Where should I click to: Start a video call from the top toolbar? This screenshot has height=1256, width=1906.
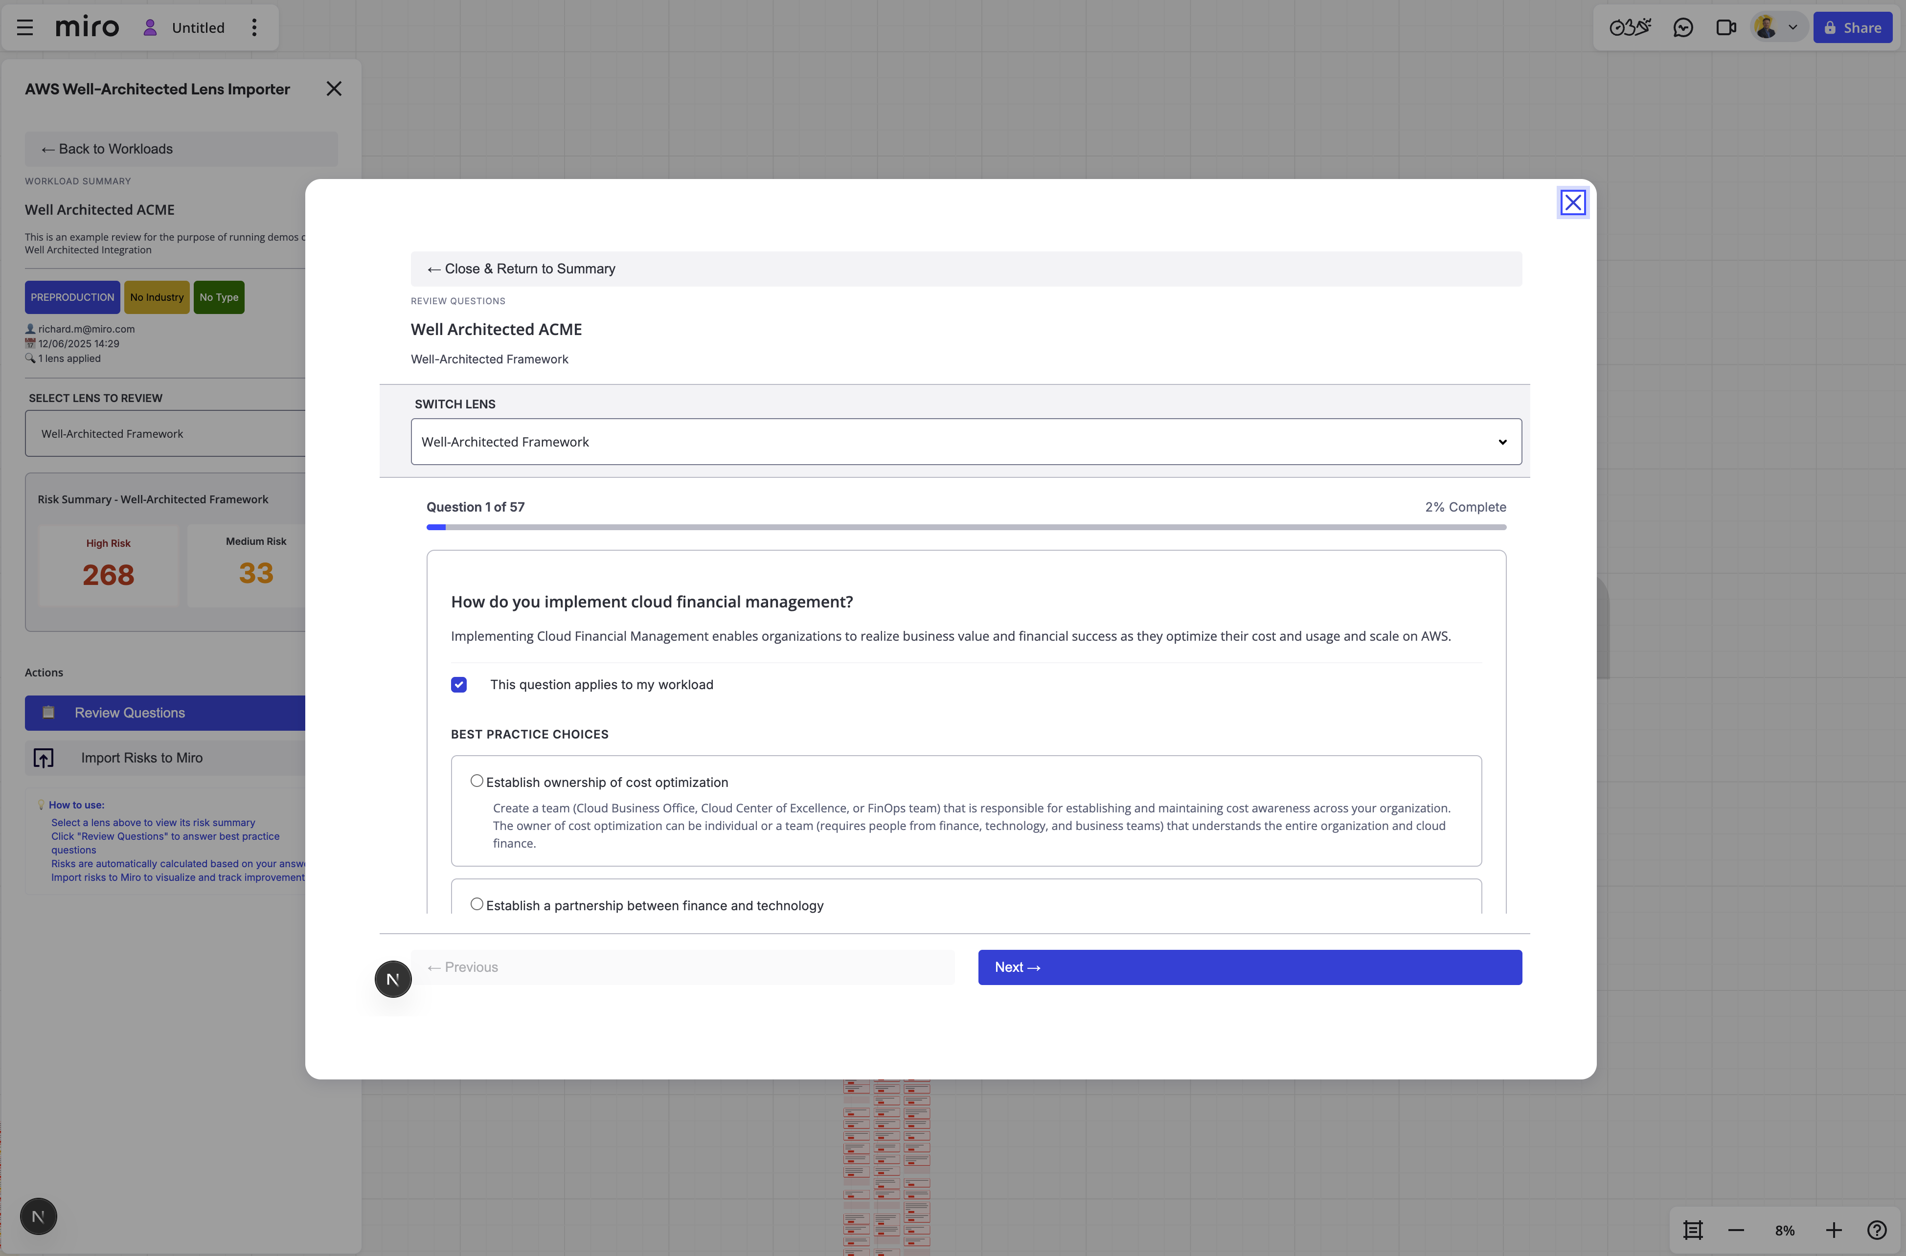click(x=1726, y=26)
